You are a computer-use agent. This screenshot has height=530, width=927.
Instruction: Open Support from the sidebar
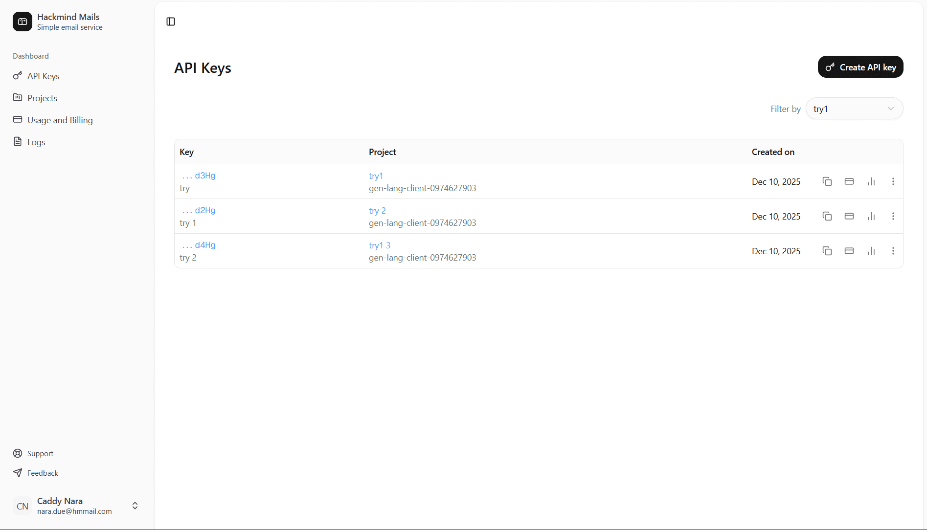click(40, 453)
